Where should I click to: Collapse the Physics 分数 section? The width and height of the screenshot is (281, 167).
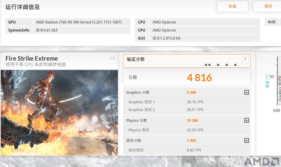(246, 120)
